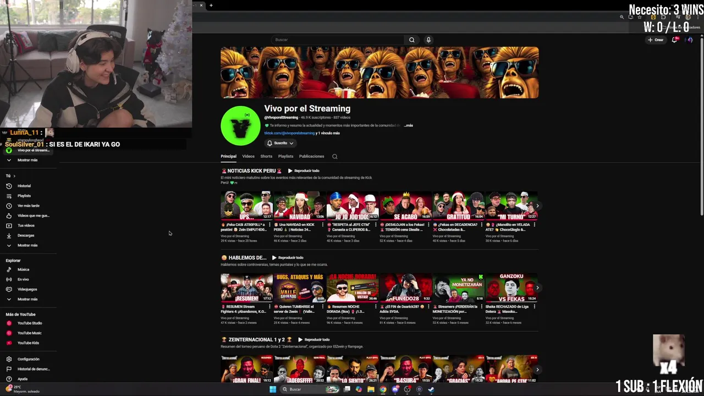Screen dimensions: 704x396
Task: Start voice search with microphone
Action: [x=428, y=40]
